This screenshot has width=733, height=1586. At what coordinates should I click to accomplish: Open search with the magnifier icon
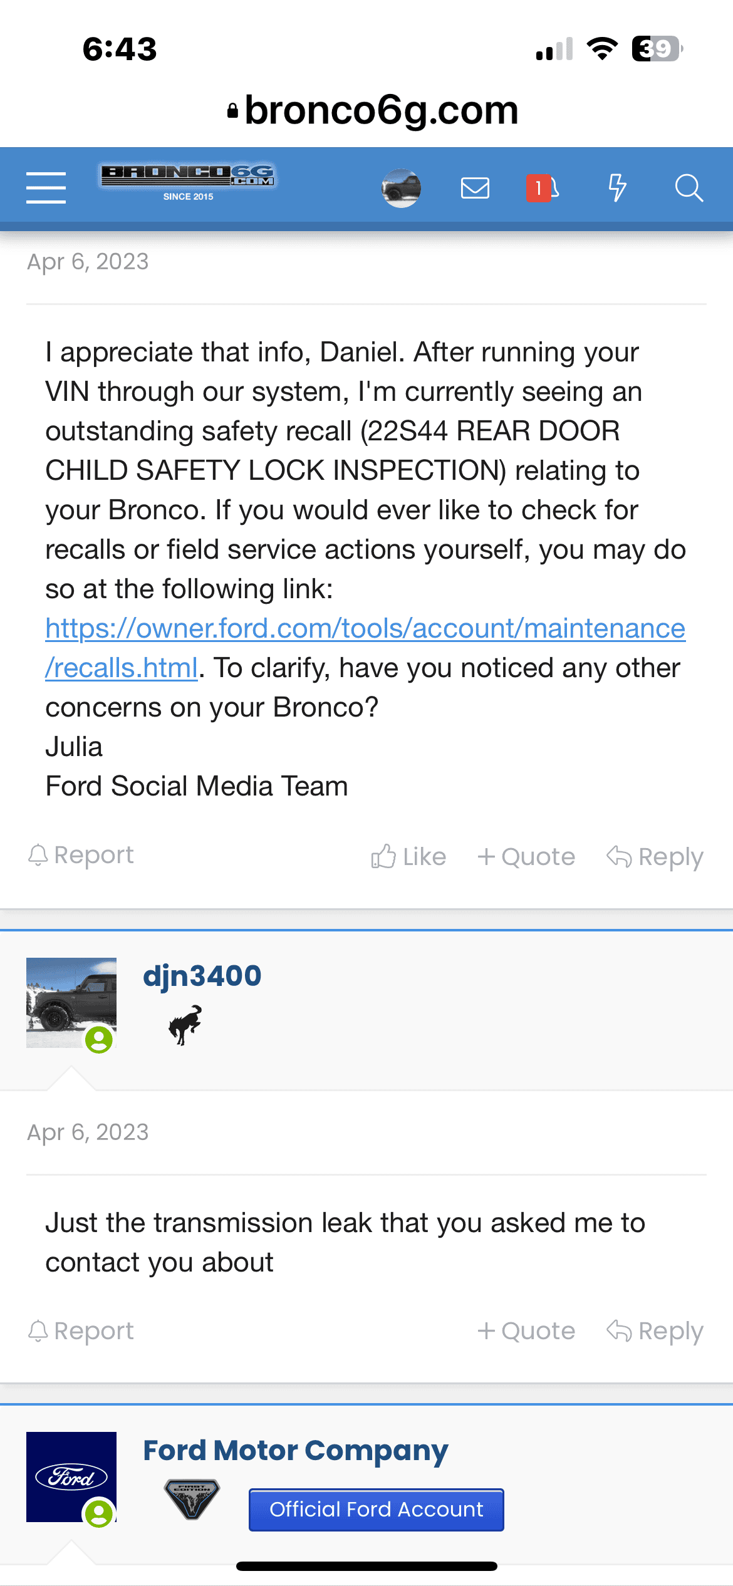(x=689, y=188)
